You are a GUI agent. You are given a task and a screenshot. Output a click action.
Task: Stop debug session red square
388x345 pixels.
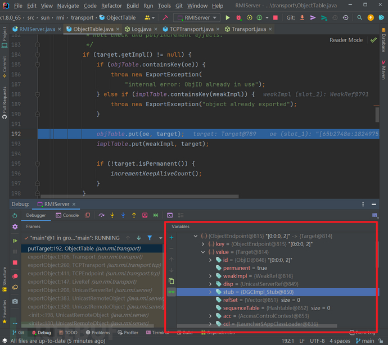tap(15, 262)
